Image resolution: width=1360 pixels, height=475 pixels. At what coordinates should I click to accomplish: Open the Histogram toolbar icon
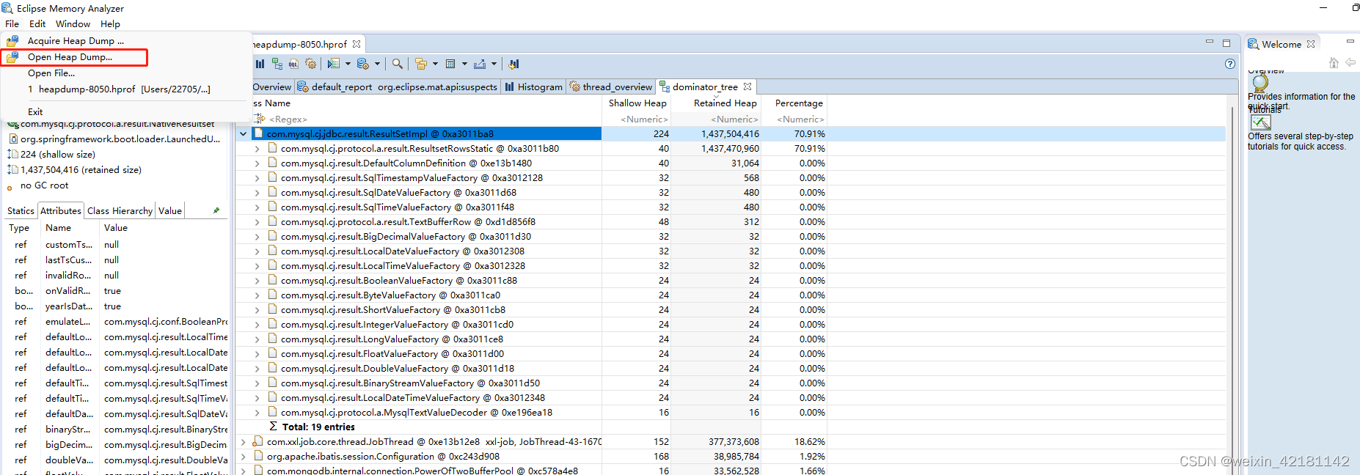point(260,64)
